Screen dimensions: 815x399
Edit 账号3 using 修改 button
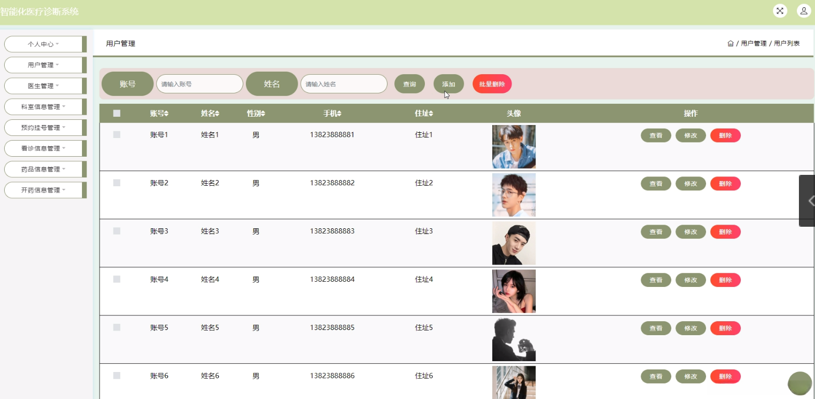click(x=690, y=232)
